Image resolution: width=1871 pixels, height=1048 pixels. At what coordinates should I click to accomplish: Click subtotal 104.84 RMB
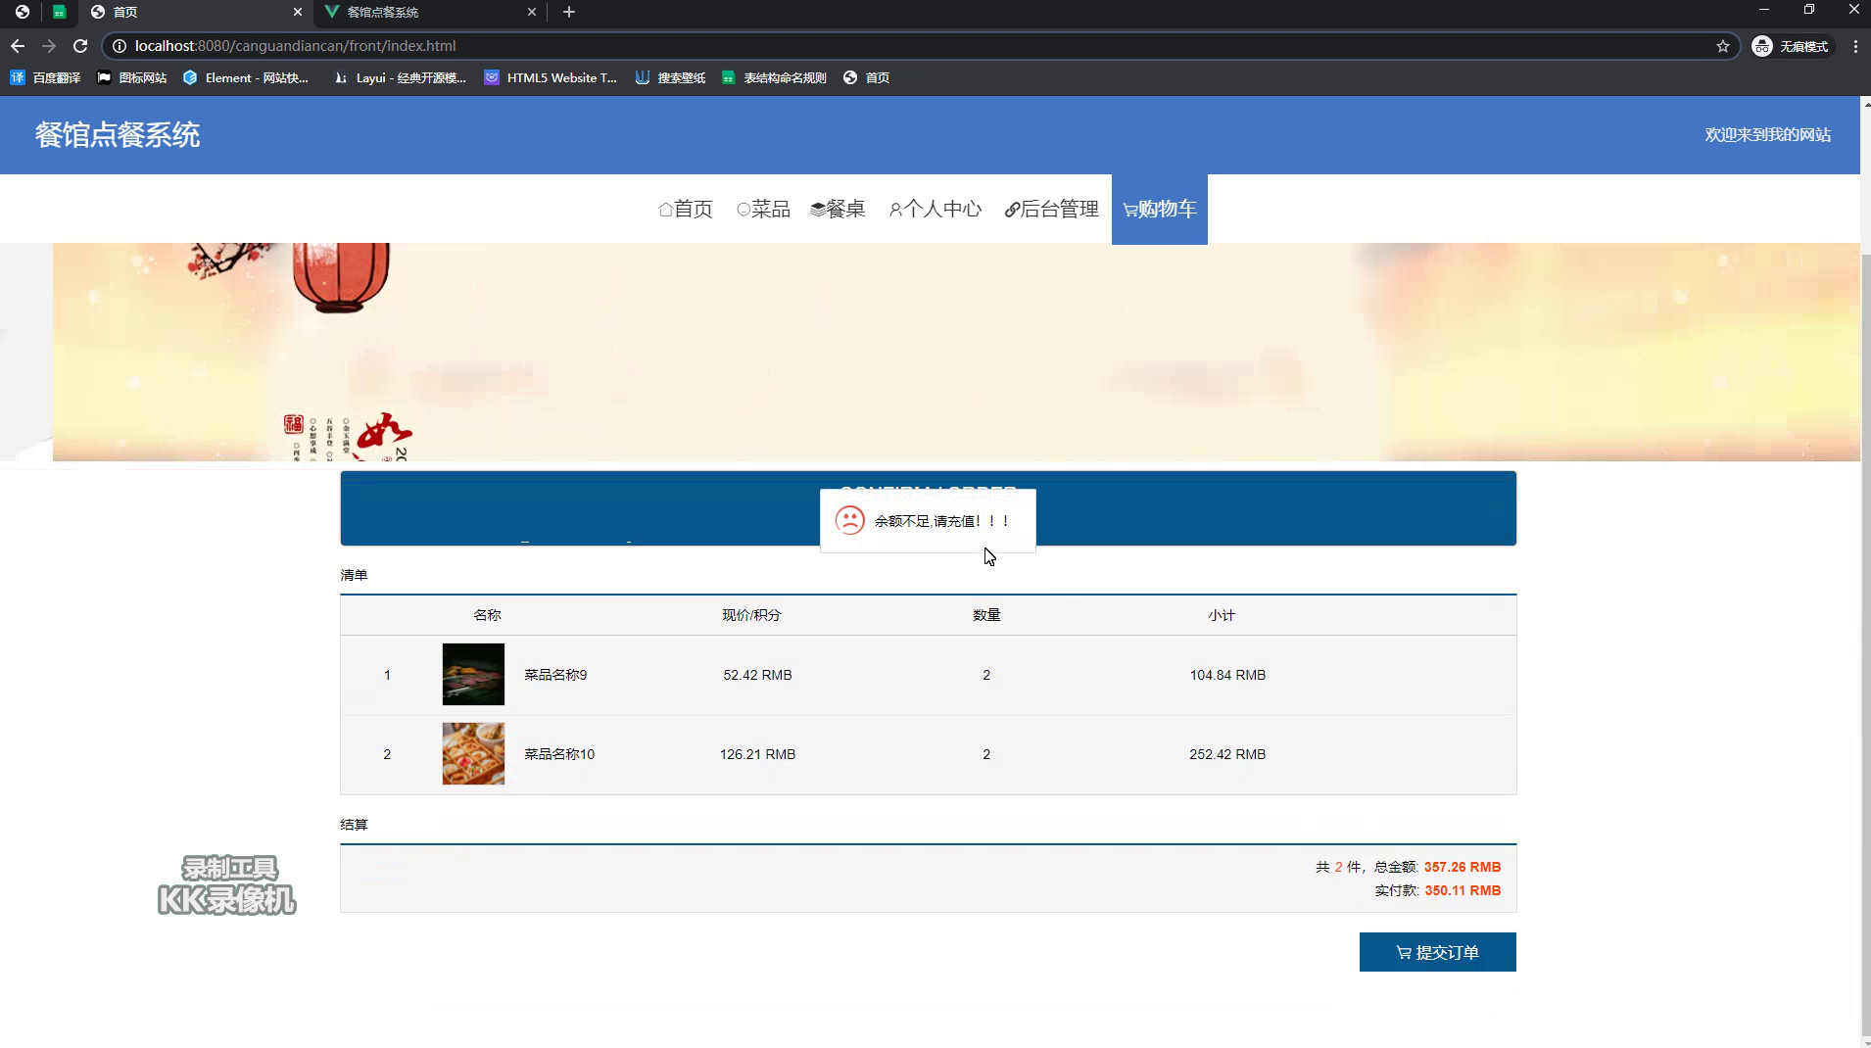[1227, 675]
